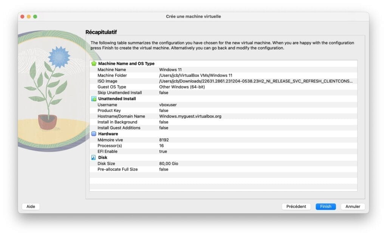
Task: Click the Mémoire vive label
Action: (110, 140)
